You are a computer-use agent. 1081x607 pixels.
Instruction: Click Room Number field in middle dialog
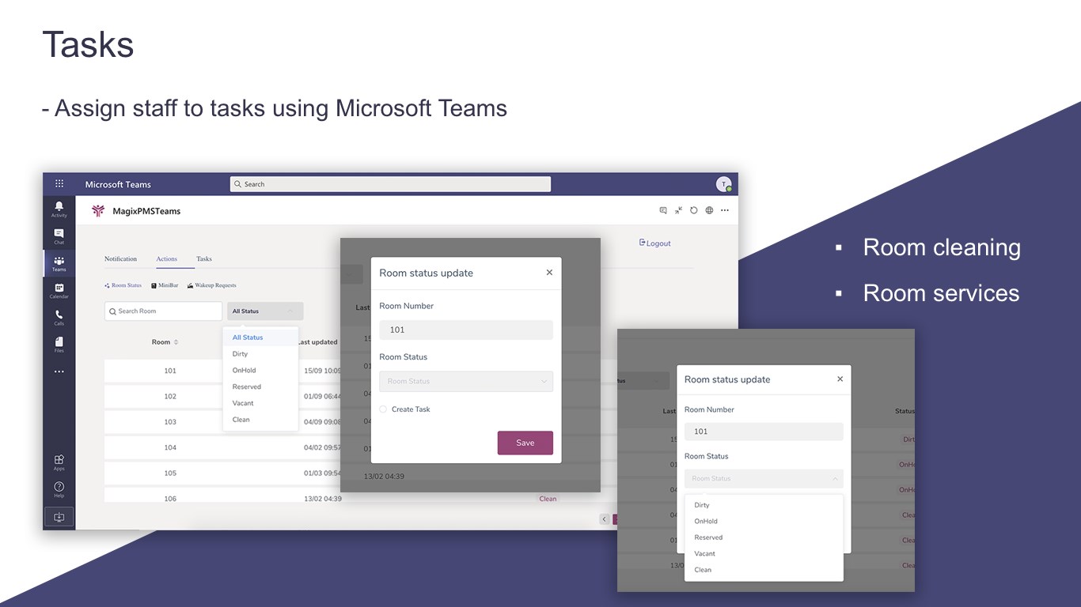pyautogui.click(x=466, y=330)
